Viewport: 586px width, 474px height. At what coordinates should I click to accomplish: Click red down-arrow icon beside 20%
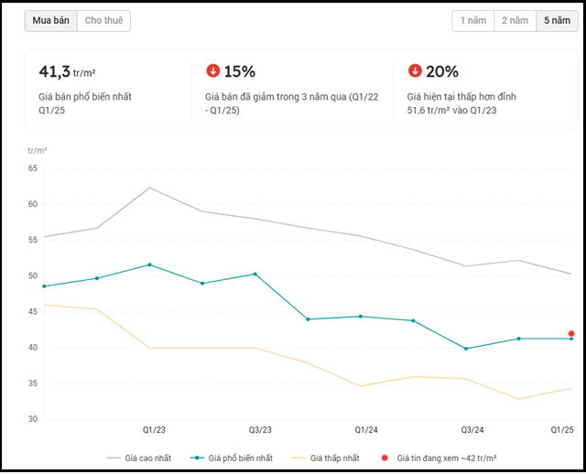(415, 71)
